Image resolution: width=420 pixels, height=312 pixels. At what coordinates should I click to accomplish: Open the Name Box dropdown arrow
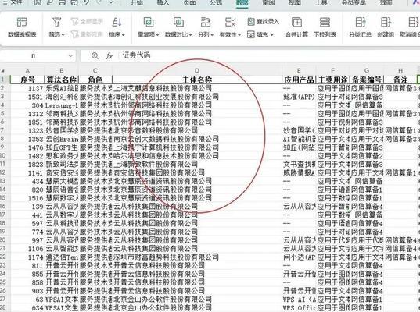70,56
